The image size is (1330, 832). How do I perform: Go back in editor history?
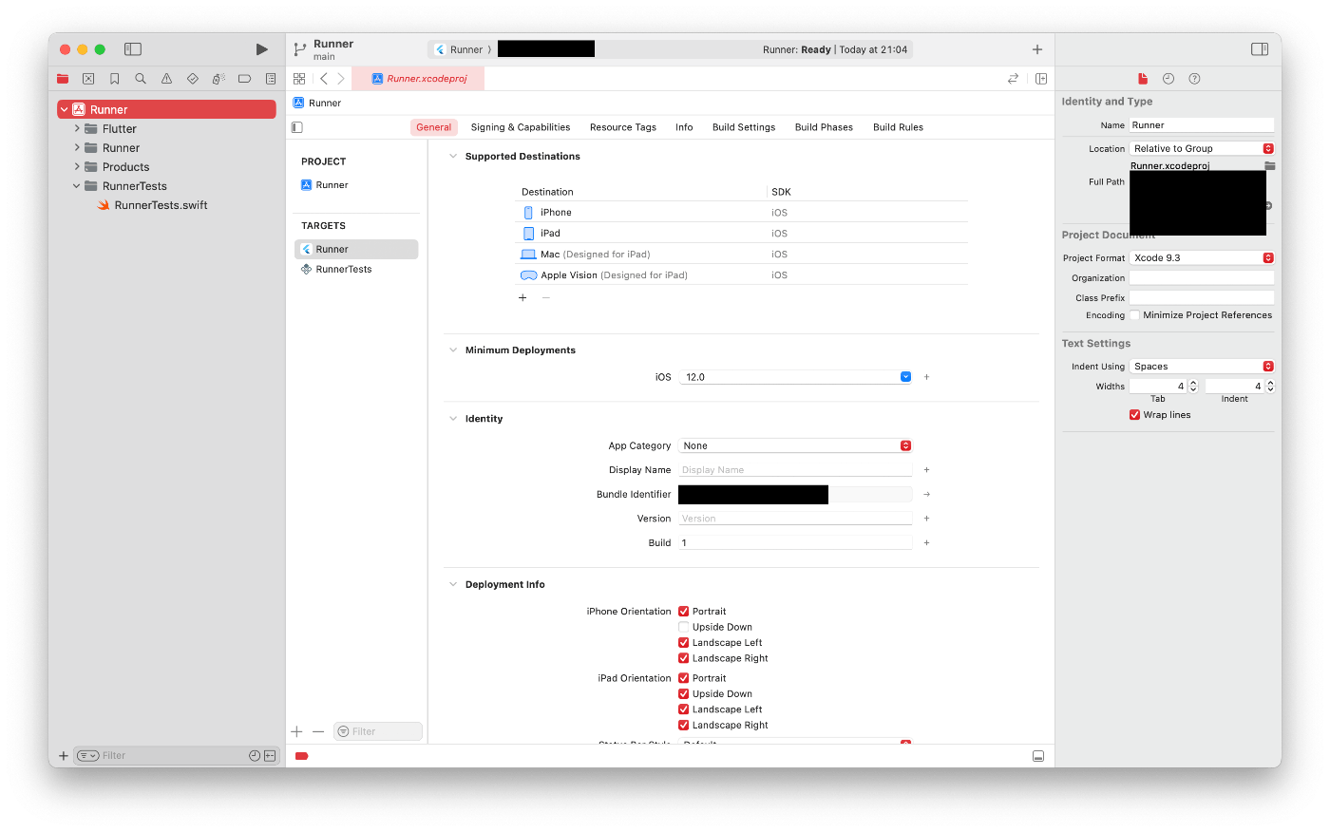(324, 79)
